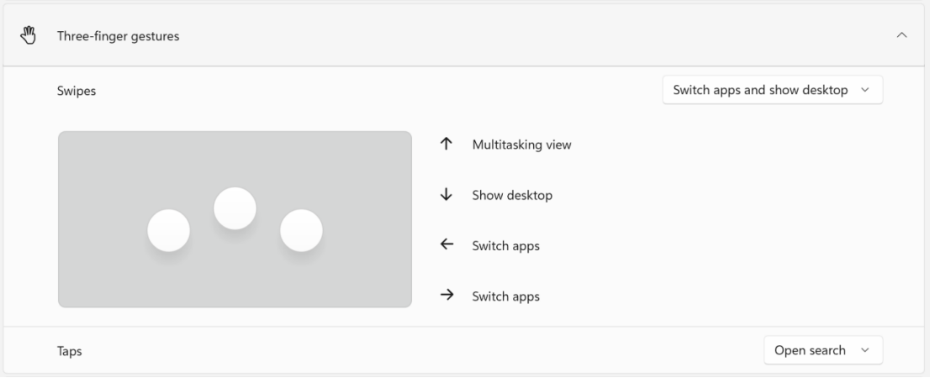The image size is (930, 378).
Task: Click the 'Taps' setting label
Action: tap(70, 351)
